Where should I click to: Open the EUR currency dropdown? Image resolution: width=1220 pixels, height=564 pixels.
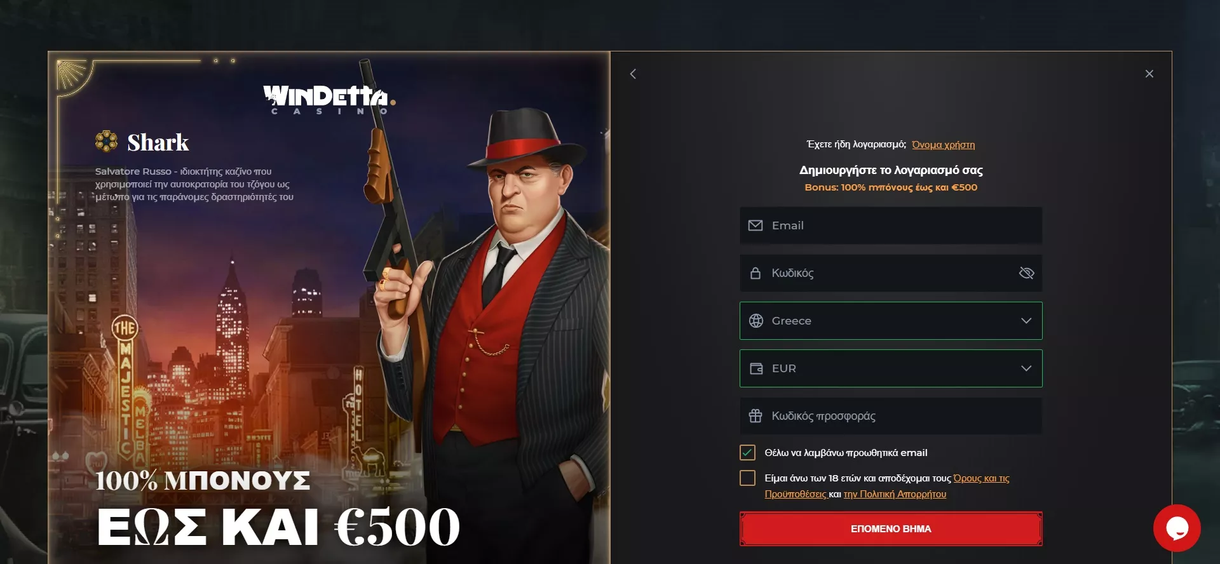891,368
